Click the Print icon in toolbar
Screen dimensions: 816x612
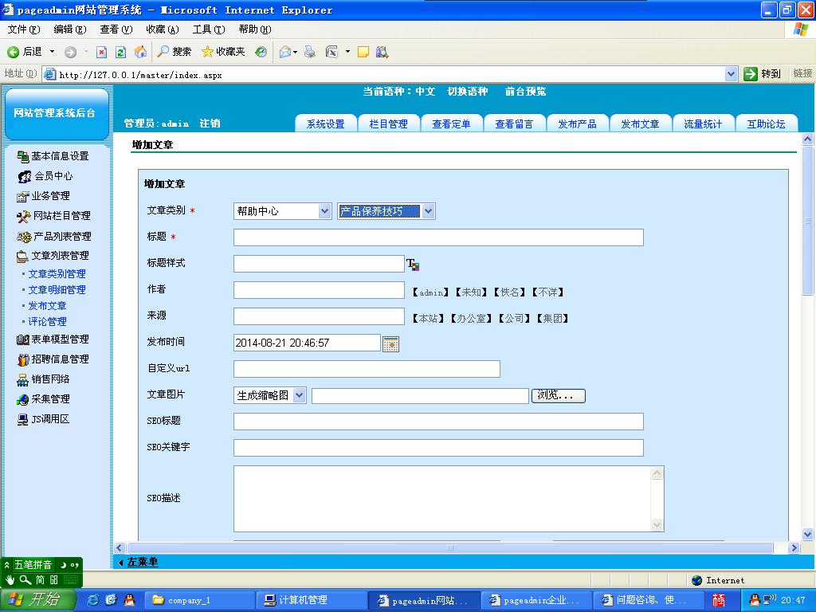310,52
